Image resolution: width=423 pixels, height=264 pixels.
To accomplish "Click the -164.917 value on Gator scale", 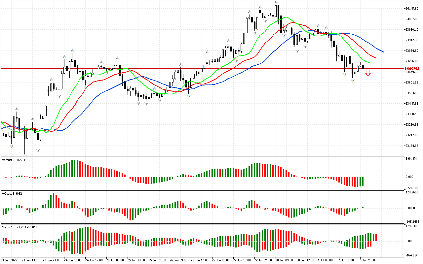I will [412, 255].
